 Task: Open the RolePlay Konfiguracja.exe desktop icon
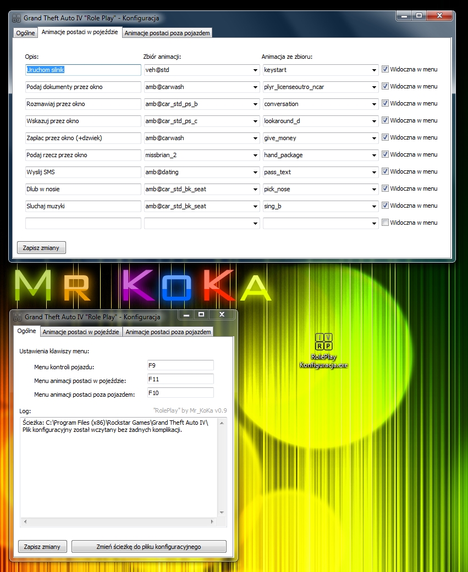pyautogui.click(x=323, y=351)
